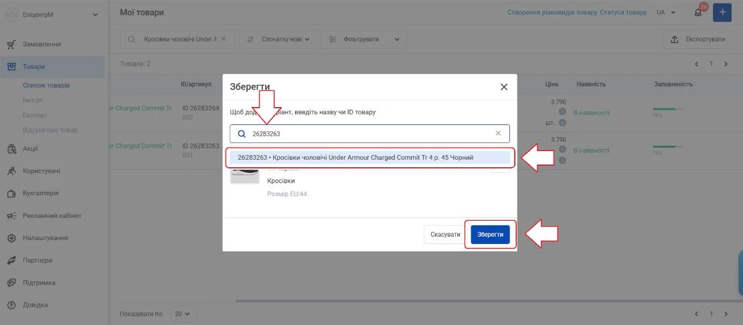The width and height of the screenshot is (743, 325).
Task: Click the Підтримка chat icon
Action: coord(12,283)
